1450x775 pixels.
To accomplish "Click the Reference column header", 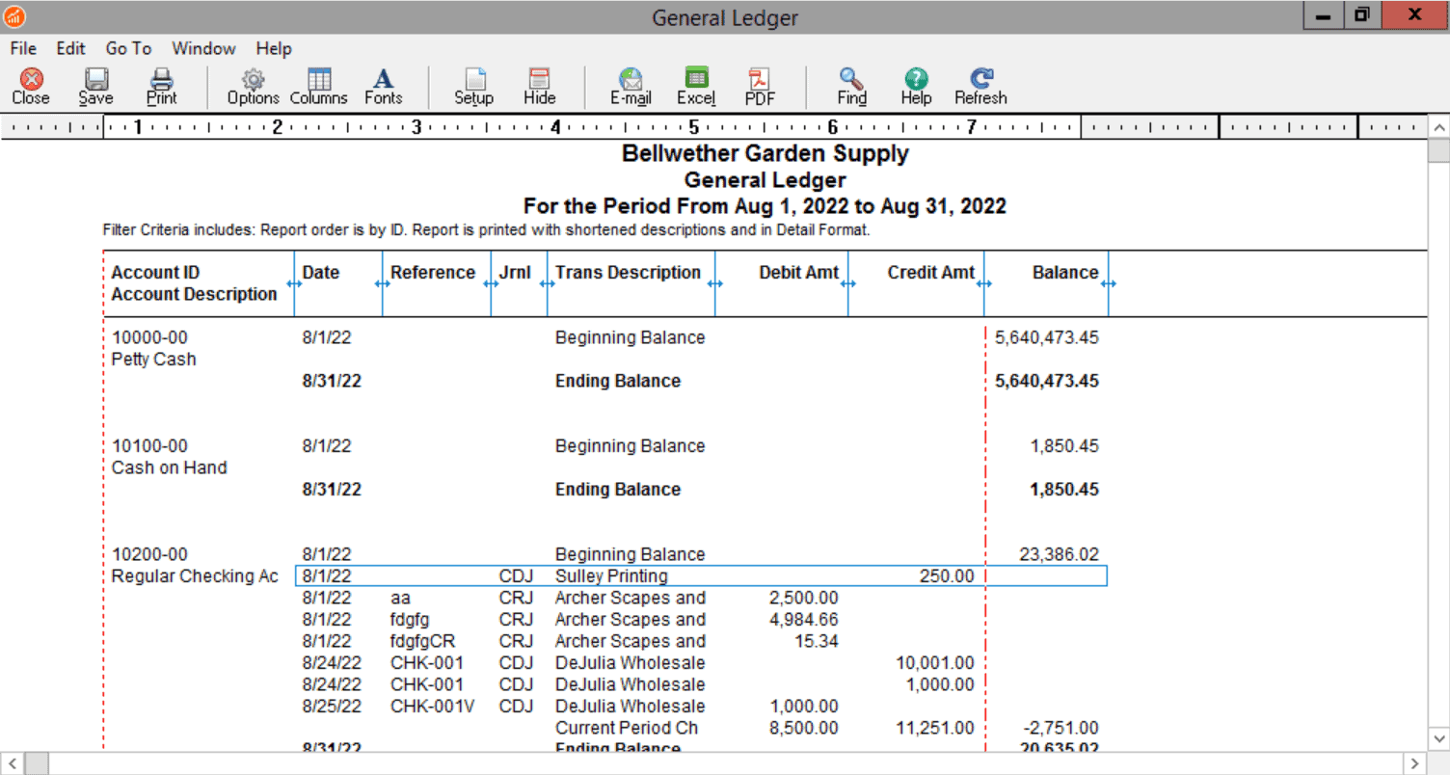I will (x=433, y=273).
